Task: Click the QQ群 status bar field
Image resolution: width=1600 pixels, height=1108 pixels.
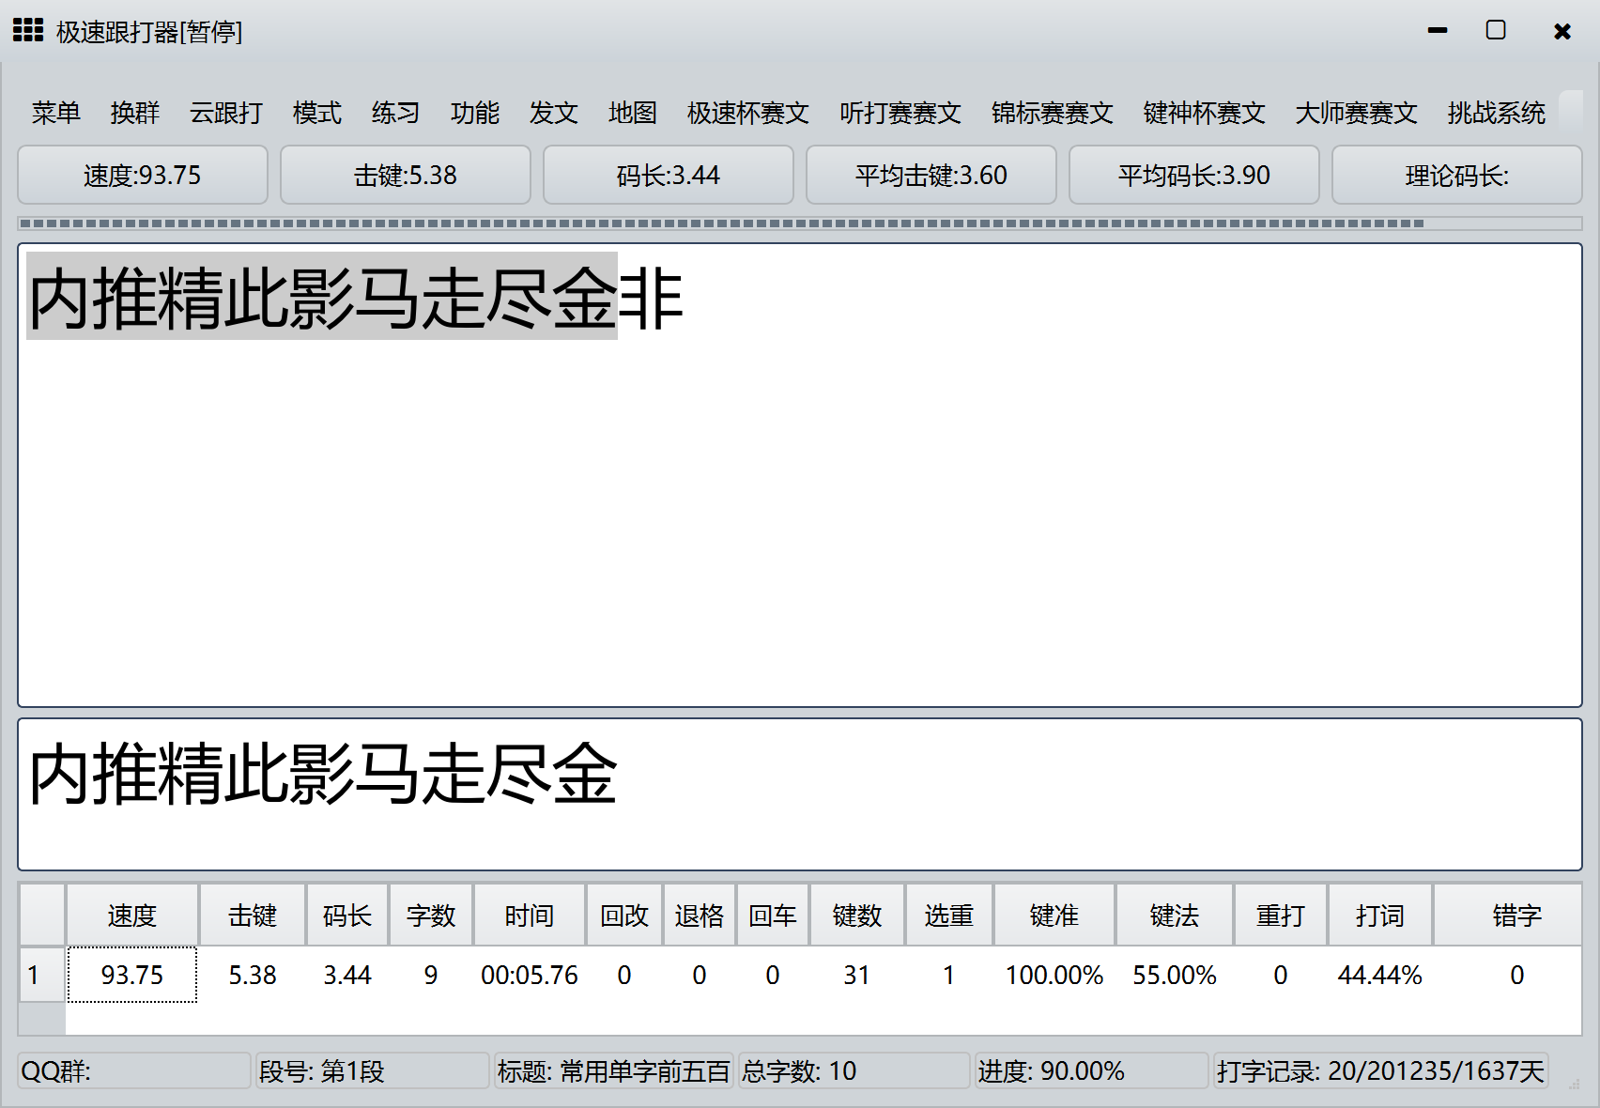Action: click(134, 1070)
